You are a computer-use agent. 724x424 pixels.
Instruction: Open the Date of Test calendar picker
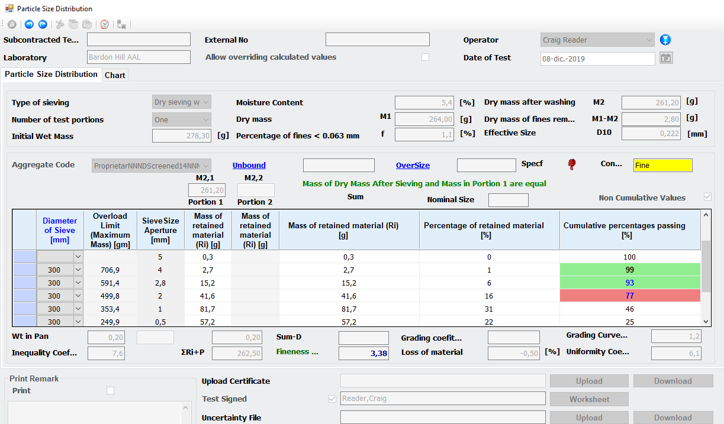(667, 58)
